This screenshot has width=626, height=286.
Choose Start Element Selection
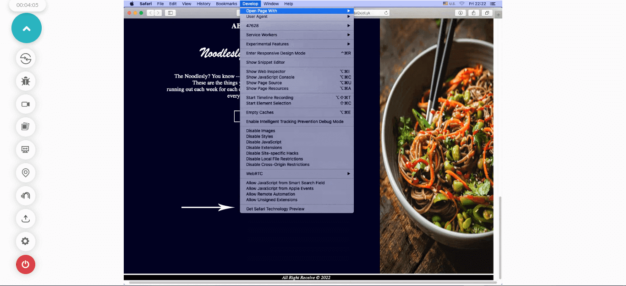pyautogui.click(x=297, y=103)
